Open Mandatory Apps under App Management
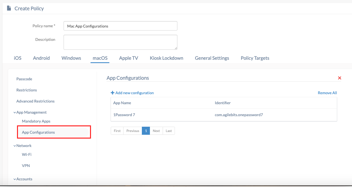Image resolution: width=352 pixels, height=187 pixels. tap(36, 121)
